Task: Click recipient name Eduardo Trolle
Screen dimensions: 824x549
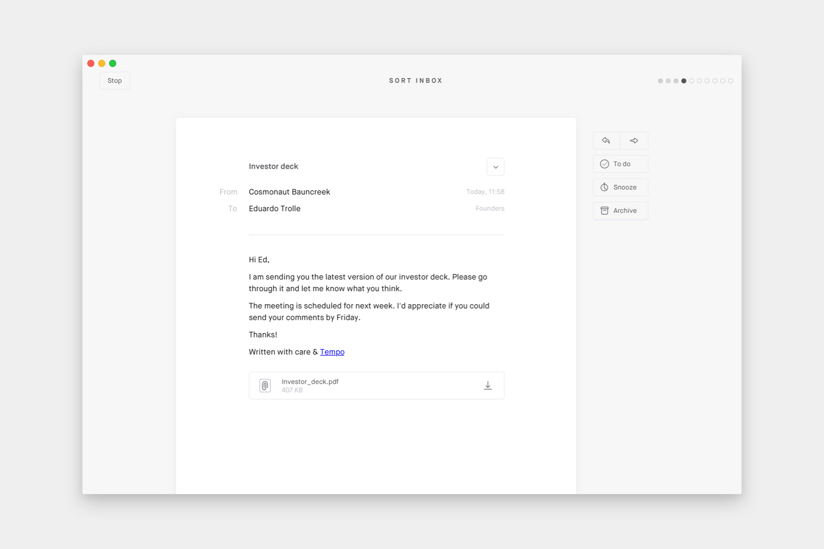Action: (x=274, y=209)
